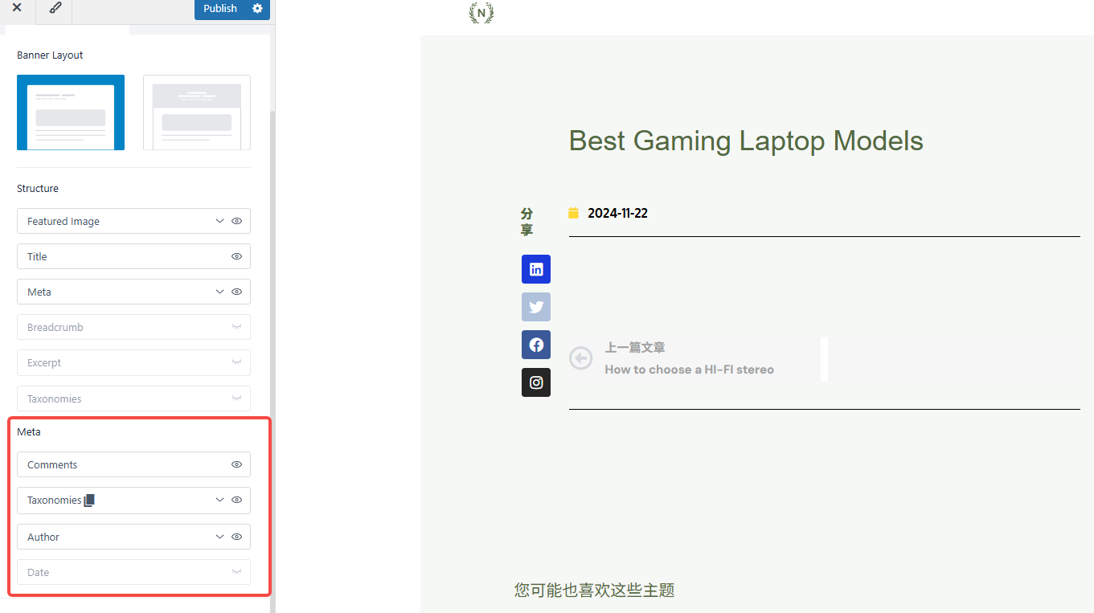Image resolution: width=1094 pixels, height=613 pixels.
Task: Enable the Excerpt element visibility
Action: [237, 362]
